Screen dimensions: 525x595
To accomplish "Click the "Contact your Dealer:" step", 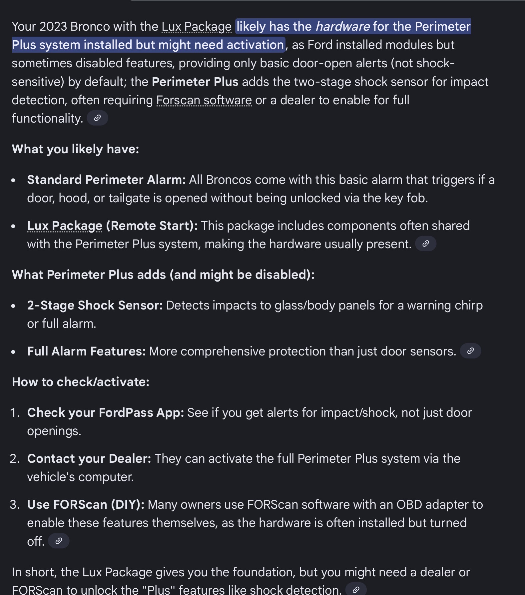I will click(89, 459).
